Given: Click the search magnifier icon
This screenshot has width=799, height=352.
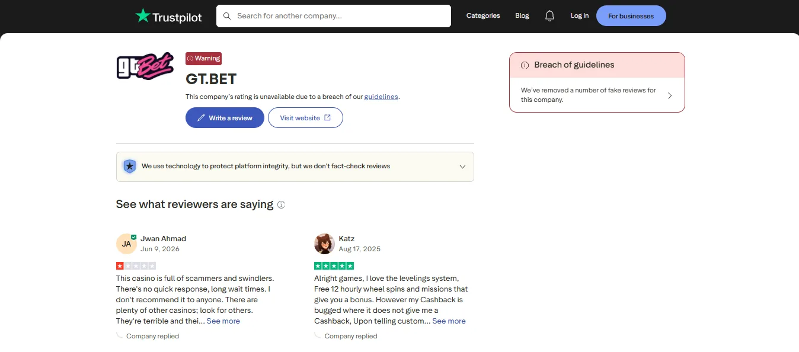Looking at the screenshot, I should [226, 16].
